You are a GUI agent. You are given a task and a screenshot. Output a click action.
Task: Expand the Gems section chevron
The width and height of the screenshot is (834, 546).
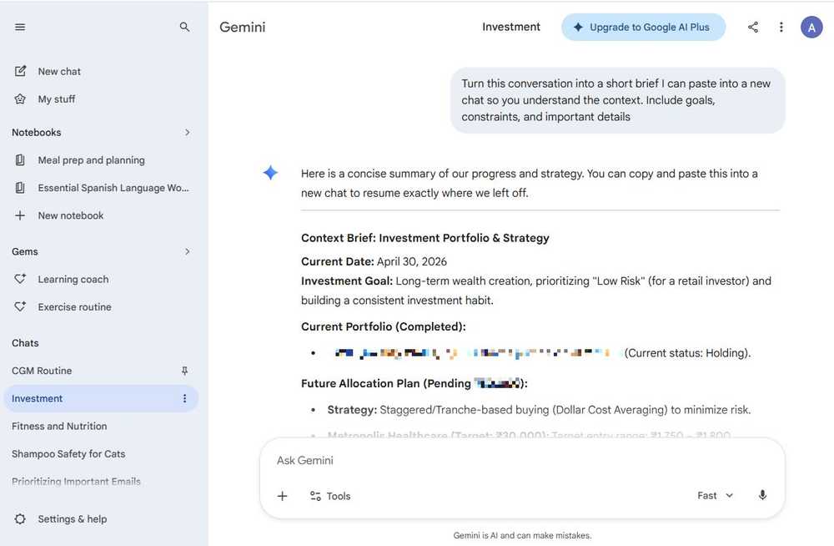187,251
